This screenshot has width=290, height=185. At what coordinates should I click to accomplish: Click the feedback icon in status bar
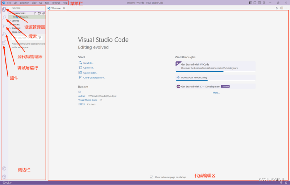281,182
